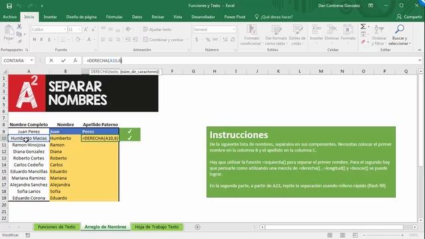Switch to the Datos tab
This screenshot has width=425, height=239.
(x=137, y=17)
